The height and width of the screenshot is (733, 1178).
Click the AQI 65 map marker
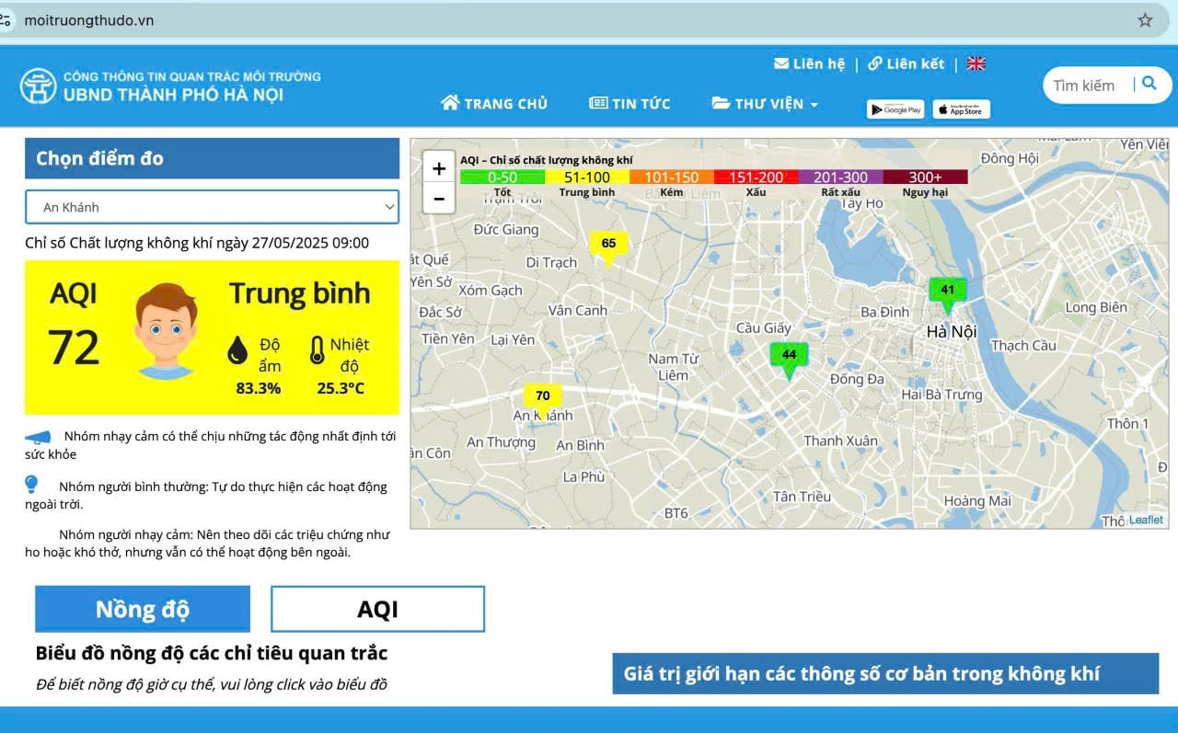pos(608,244)
